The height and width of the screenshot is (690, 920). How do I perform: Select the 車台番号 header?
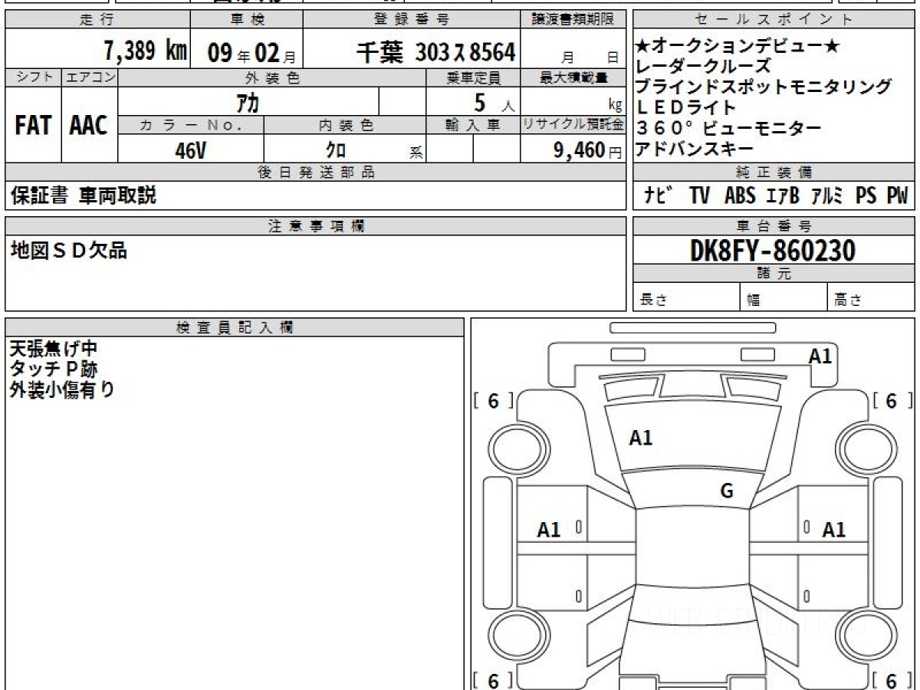pyautogui.click(x=774, y=226)
